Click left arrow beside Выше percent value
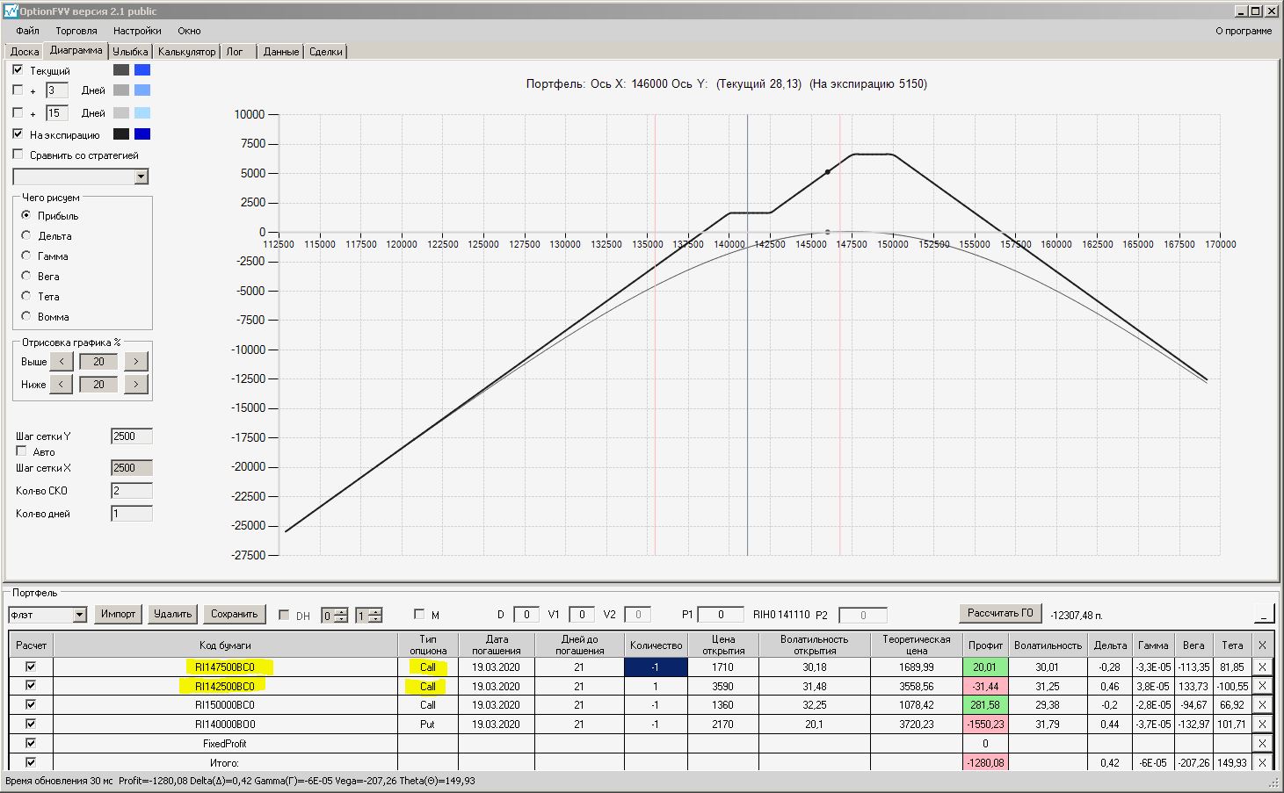 tap(61, 361)
